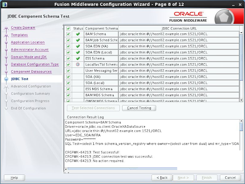
Task: Uncheck the BAM Job Sched Schema checkbox
Action: 68,40
